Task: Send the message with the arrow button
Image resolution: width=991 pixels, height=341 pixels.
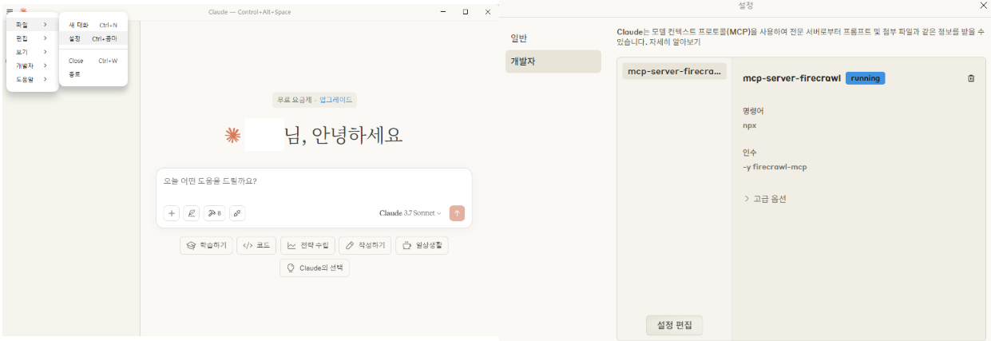Action: [457, 213]
